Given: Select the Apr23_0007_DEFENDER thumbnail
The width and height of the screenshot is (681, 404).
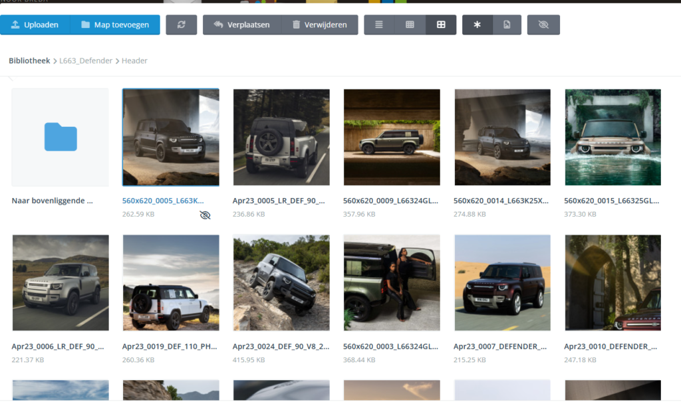Looking at the screenshot, I should pyautogui.click(x=503, y=282).
